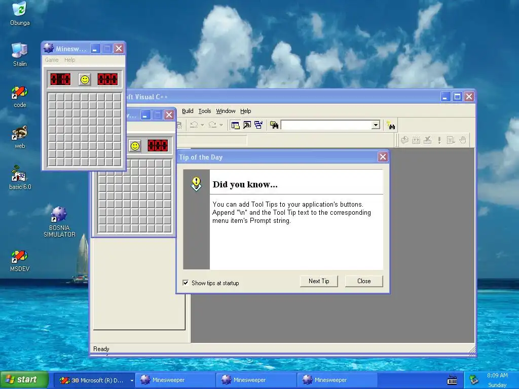
Task: Click the timer display in front Minesweeper window
Action: coord(107,80)
